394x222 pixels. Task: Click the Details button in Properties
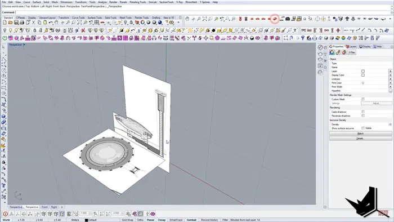[361, 139]
